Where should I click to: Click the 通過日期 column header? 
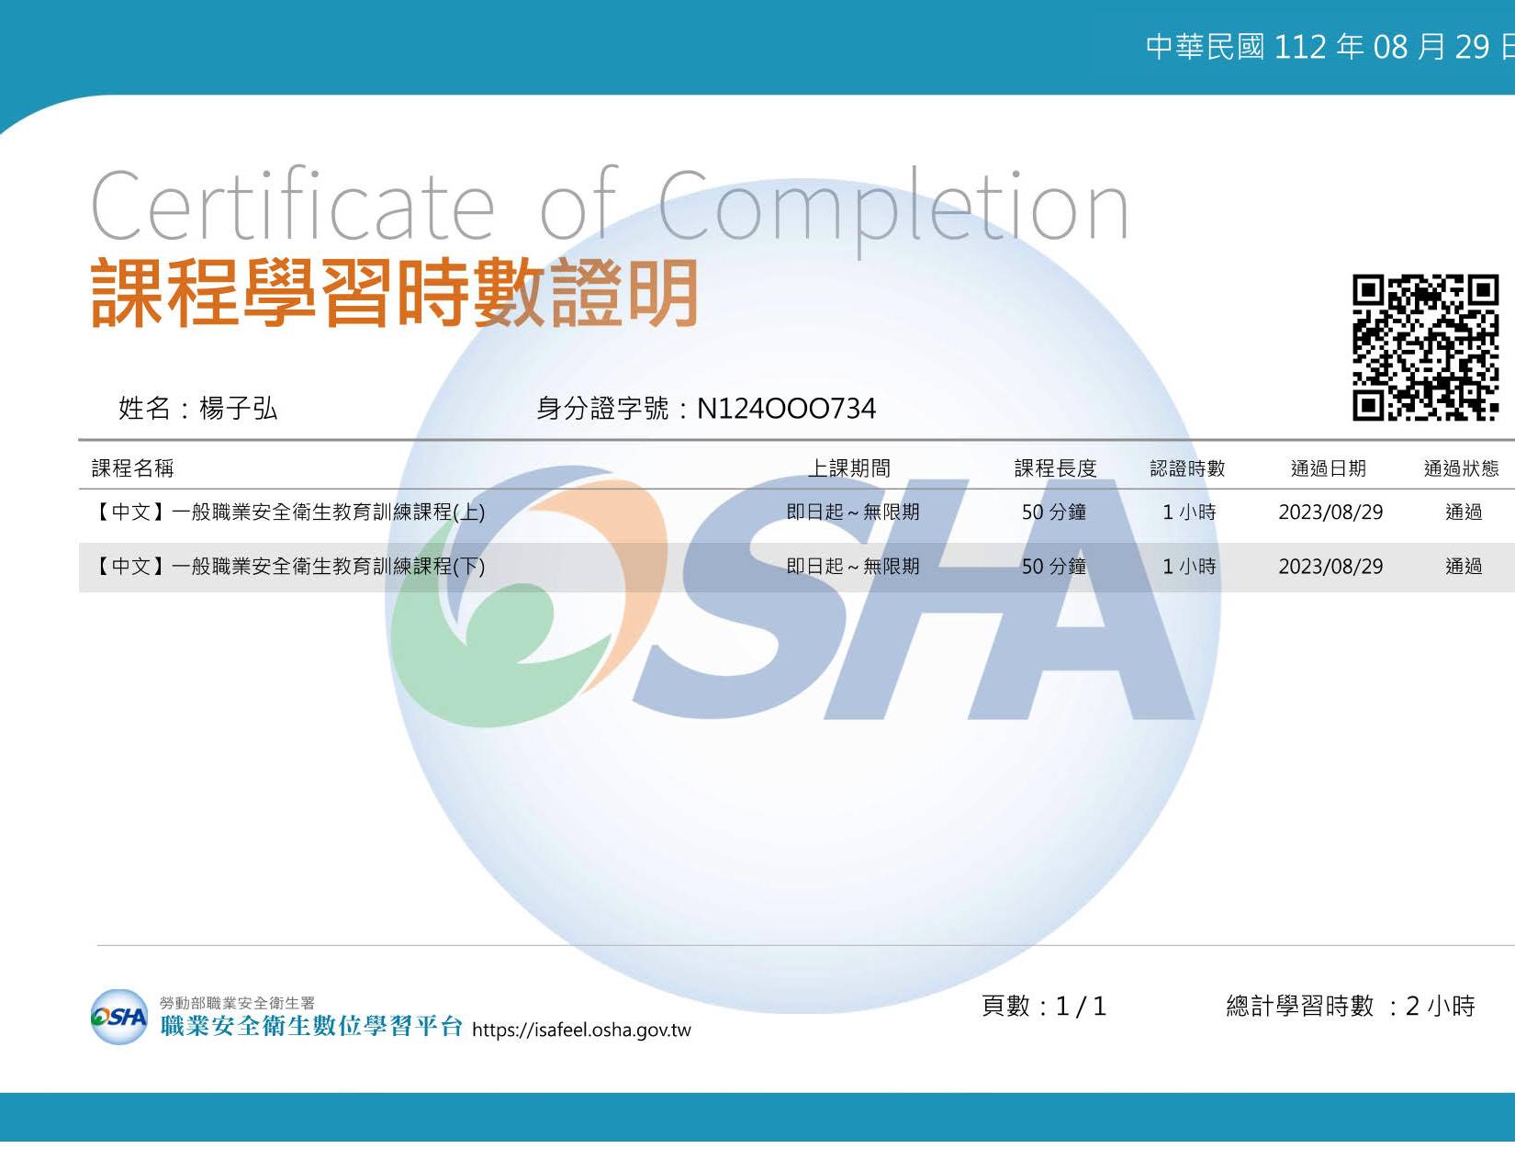click(x=1329, y=468)
